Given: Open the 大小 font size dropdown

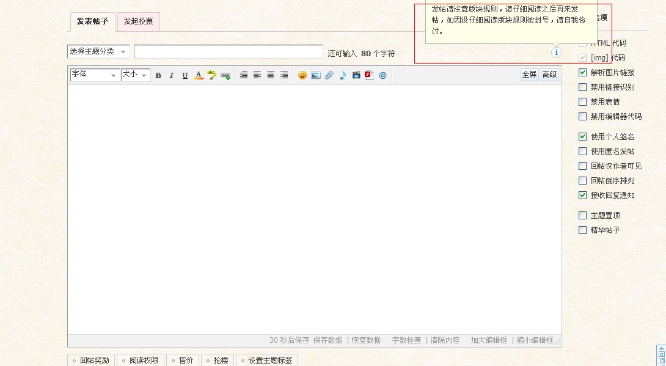Looking at the screenshot, I should [x=136, y=75].
